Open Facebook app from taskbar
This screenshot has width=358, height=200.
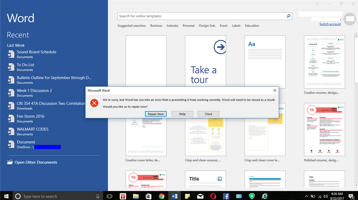tap(226, 196)
